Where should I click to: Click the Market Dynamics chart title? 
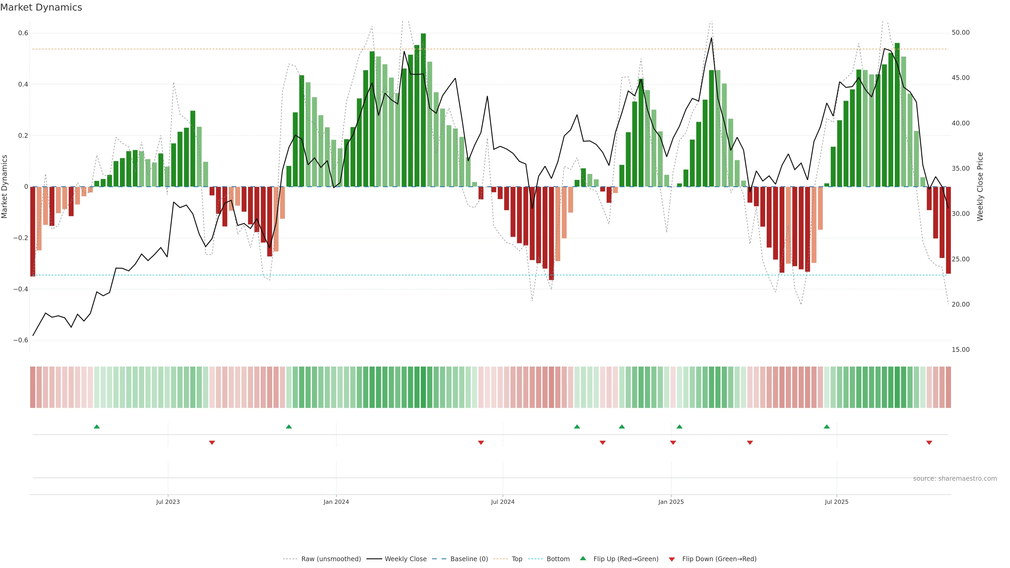[x=41, y=7]
